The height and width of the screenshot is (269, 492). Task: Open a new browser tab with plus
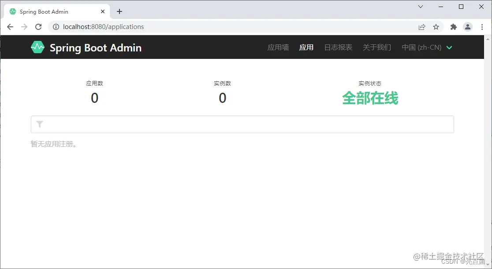[119, 11]
